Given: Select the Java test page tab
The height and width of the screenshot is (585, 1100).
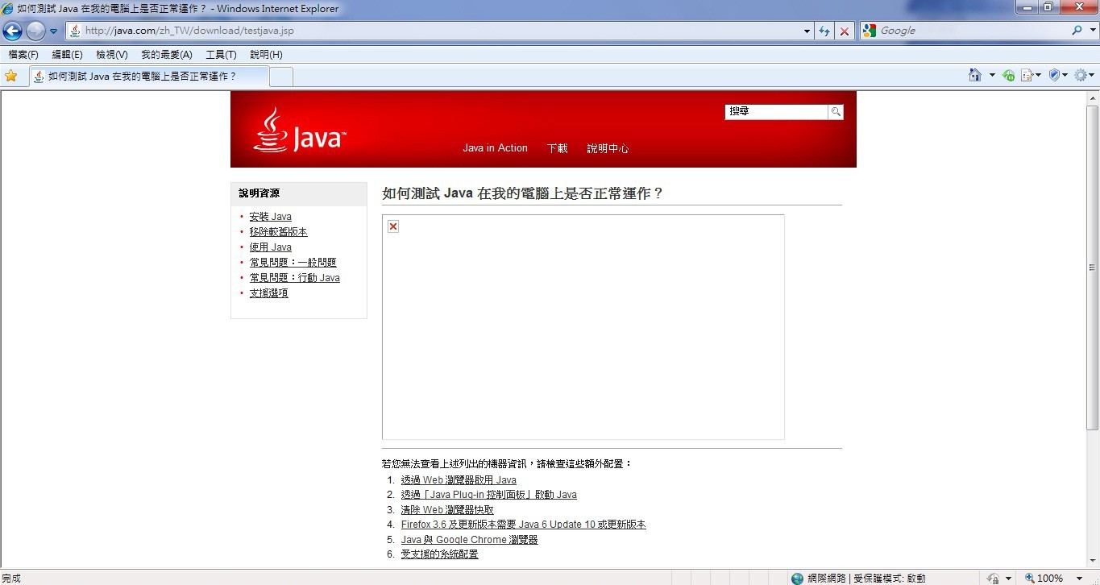Looking at the screenshot, I should 148,77.
